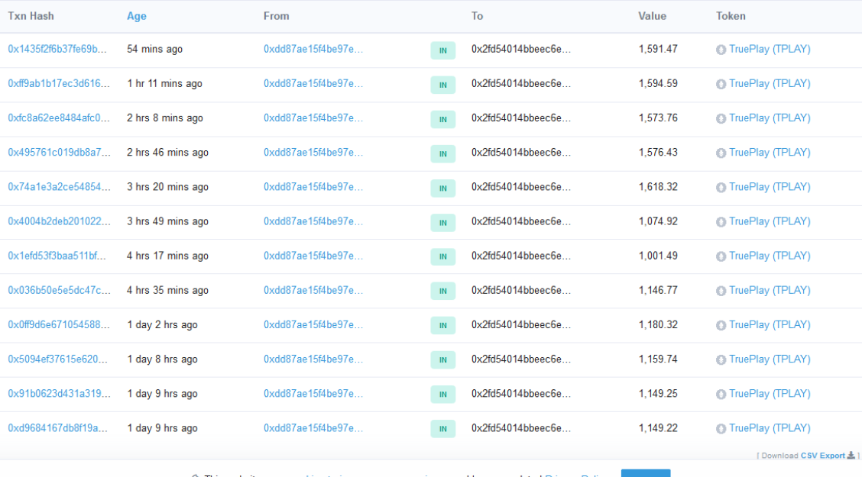This screenshot has height=477, width=862.
Task: Select the value 1,001.49
Action: [x=658, y=256]
